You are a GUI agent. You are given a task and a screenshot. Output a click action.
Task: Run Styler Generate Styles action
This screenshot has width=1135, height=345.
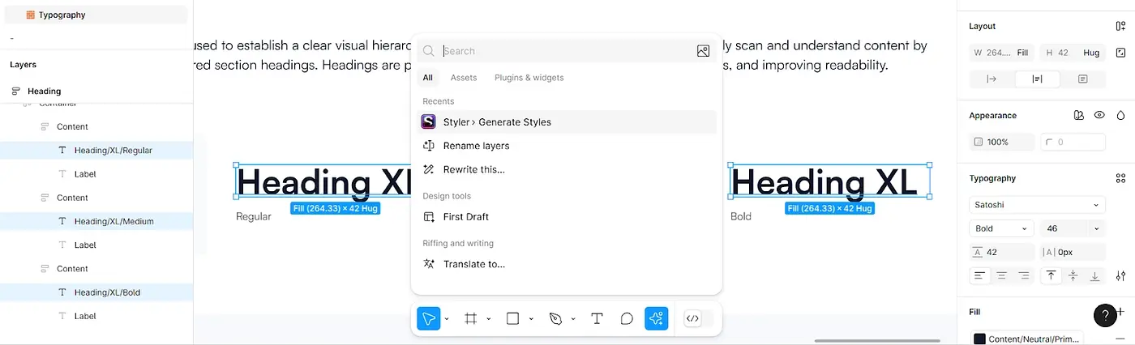[x=497, y=122]
